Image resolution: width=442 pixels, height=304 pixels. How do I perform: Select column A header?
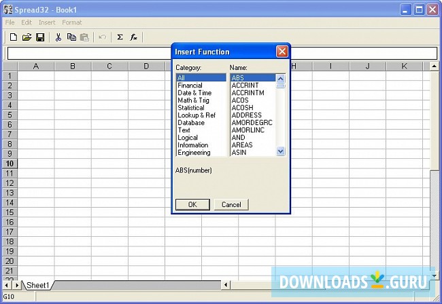[x=36, y=66]
